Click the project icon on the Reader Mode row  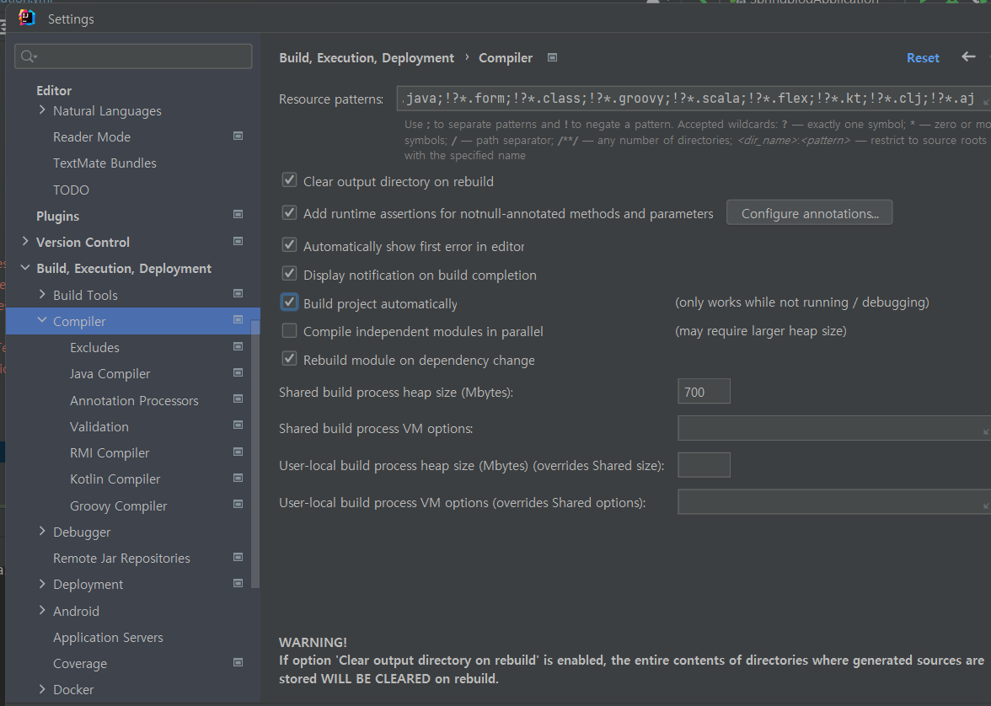238,136
